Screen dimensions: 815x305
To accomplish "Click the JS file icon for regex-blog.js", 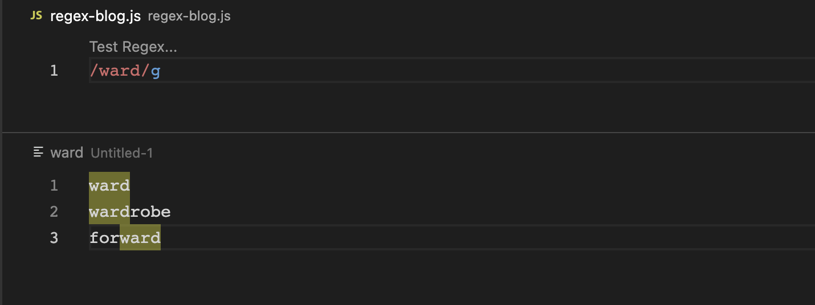I will tap(36, 16).
